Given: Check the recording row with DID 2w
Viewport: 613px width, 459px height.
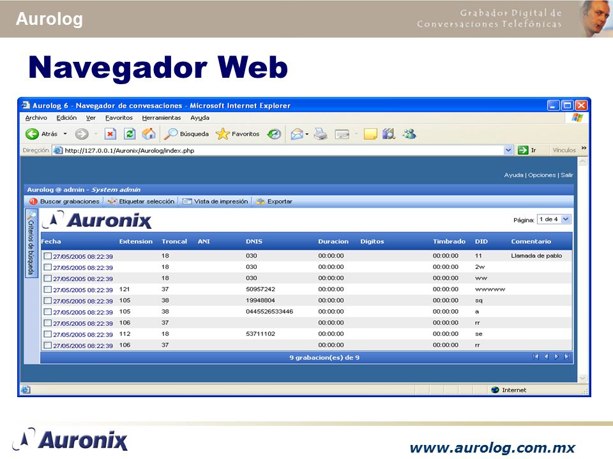Looking at the screenshot, I should (x=48, y=267).
